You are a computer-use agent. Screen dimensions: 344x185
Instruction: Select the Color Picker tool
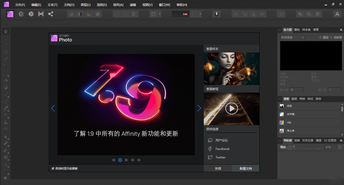point(6,45)
